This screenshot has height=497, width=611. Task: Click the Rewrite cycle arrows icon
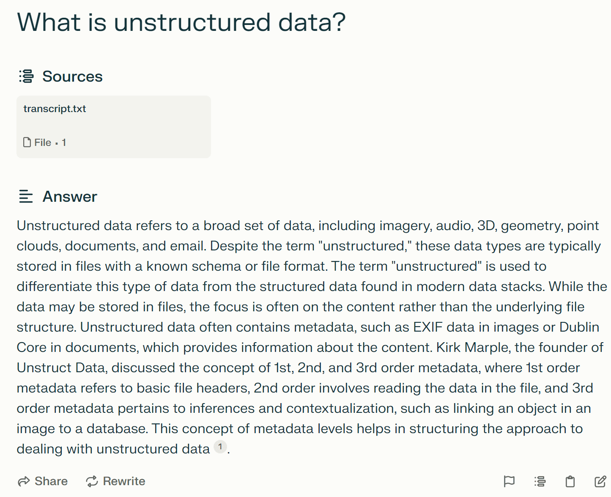point(92,481)
